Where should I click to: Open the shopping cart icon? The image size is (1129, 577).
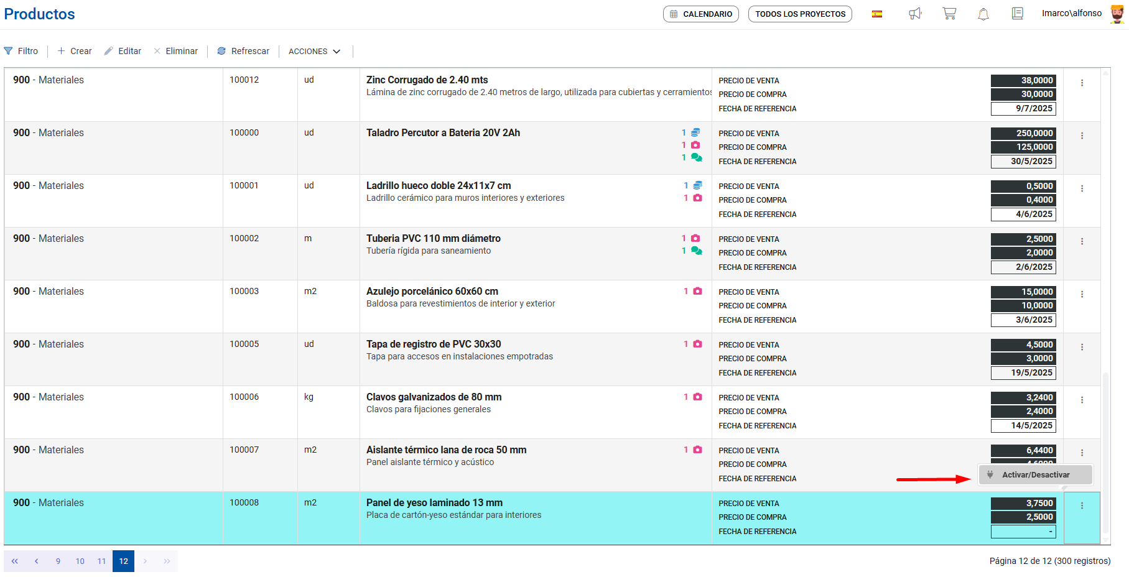[x=949, y=14]
